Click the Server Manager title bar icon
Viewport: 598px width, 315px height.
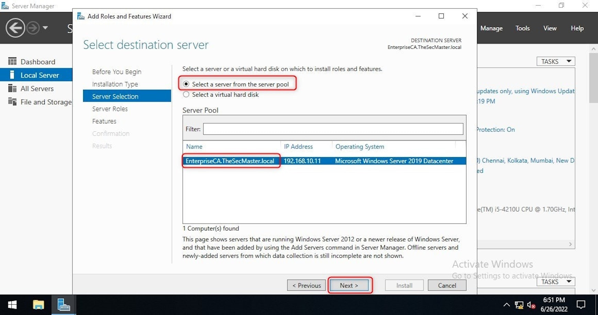click(5, 6)
